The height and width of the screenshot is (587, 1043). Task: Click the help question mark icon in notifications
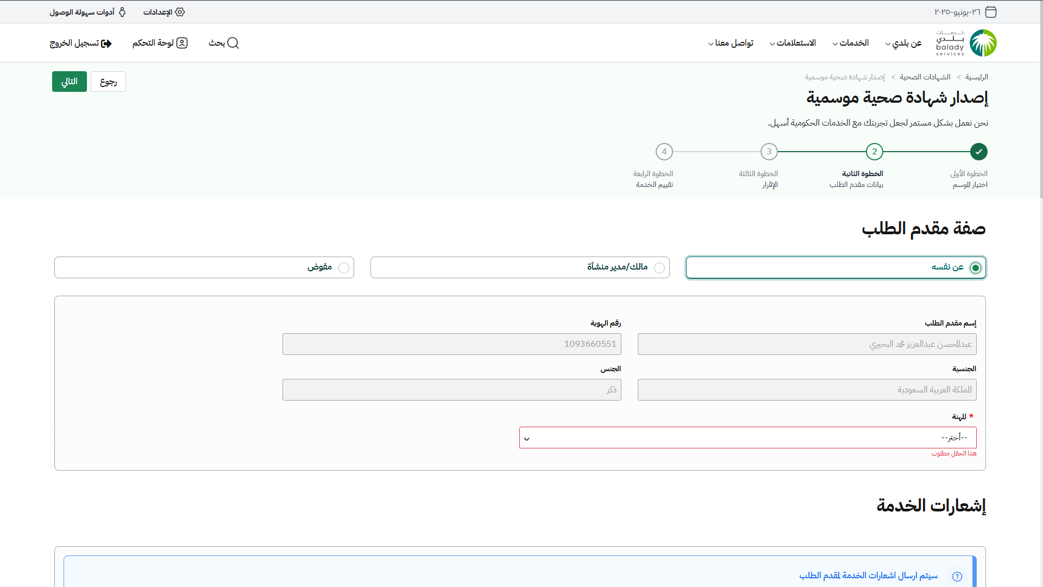point(957,577)
